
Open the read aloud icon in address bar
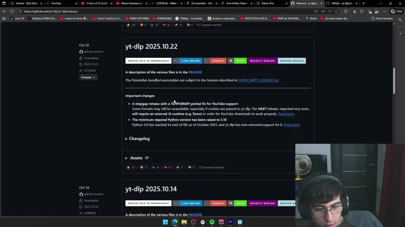pyautogui.click(x=330, y=11)
